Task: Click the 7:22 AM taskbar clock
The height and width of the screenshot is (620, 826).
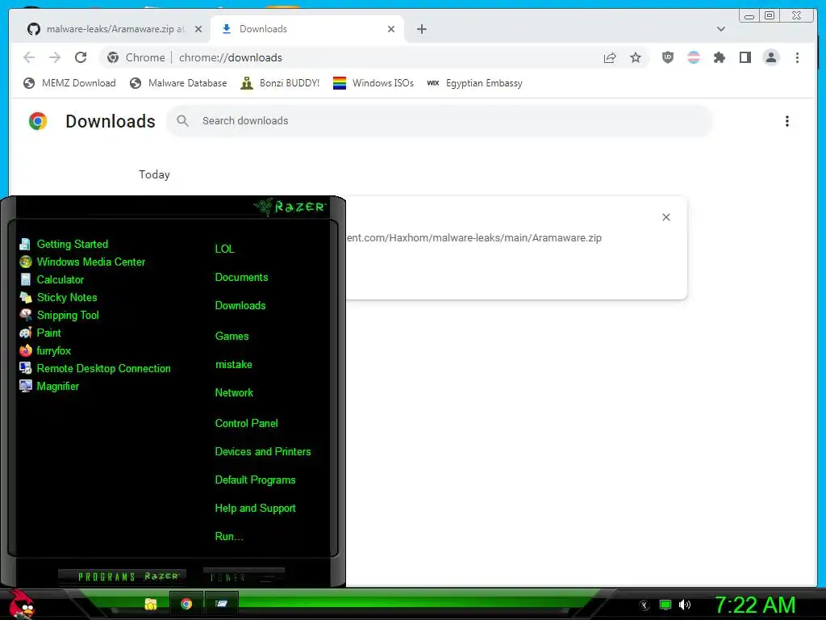Action: tap(755, 605)
